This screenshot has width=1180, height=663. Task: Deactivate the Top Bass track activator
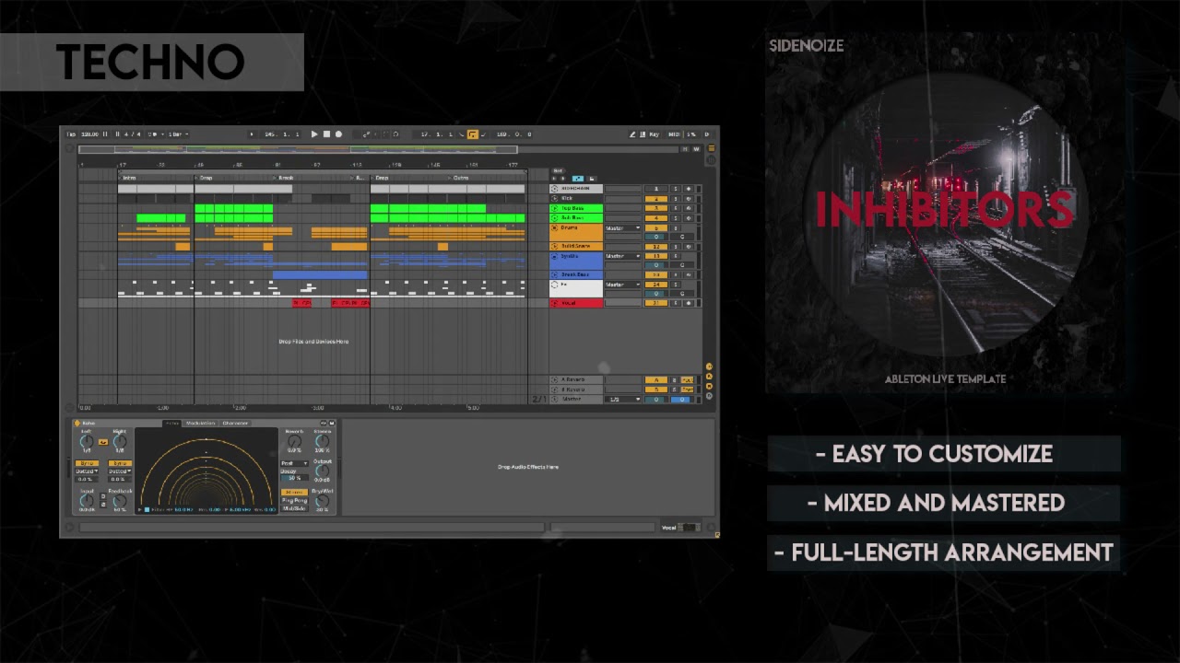(656, 208)
